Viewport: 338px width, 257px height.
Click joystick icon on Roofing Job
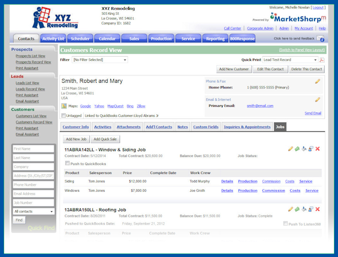304,209
